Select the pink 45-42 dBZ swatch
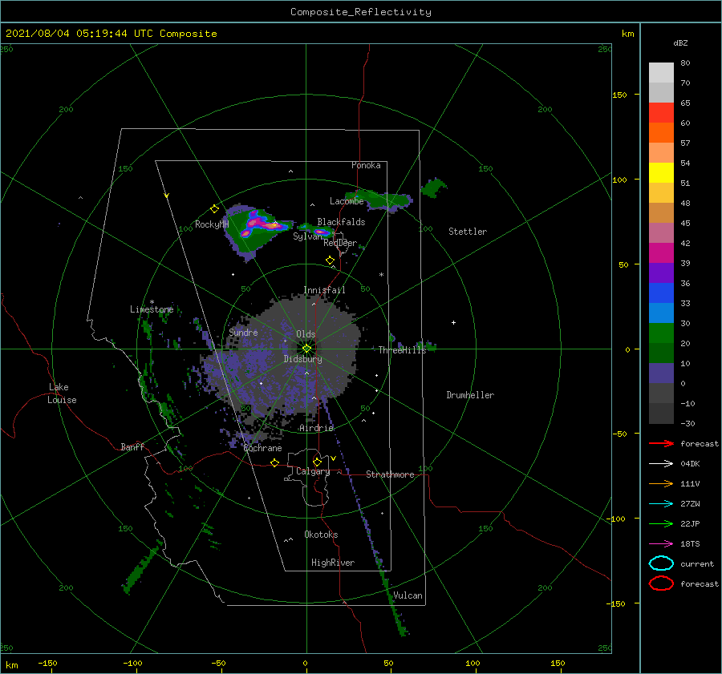The width and height of the screenshot is (722, 674). pos(661,232)
